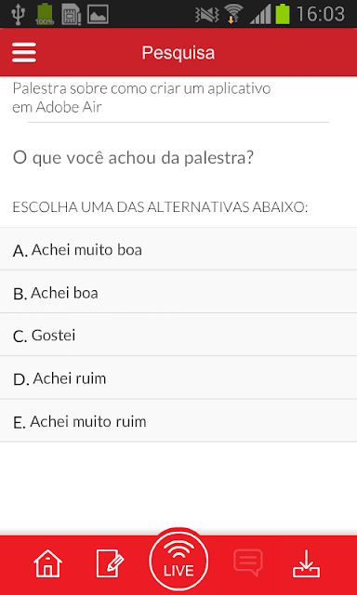This screenshot has width=357, height=595.
Task: Tap the palestra description text
Action: point(141,98)
